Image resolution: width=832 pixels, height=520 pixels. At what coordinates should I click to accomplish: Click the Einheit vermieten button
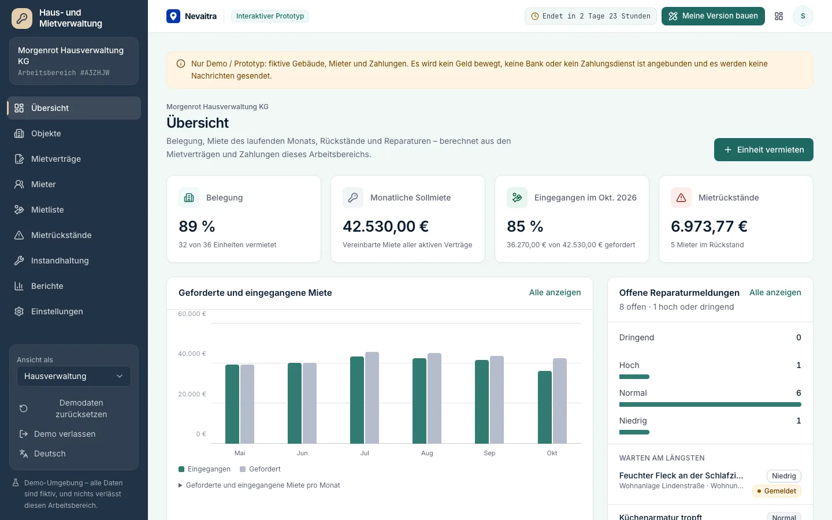click(764, 150)
